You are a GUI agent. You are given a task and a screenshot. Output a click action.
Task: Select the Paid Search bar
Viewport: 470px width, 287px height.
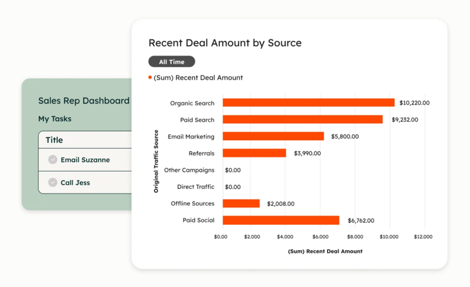point(302,120)
